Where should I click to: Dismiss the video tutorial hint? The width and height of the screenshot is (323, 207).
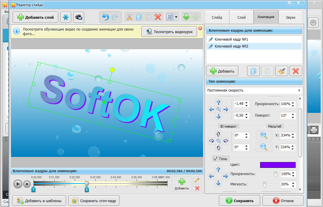coord(200,29)
